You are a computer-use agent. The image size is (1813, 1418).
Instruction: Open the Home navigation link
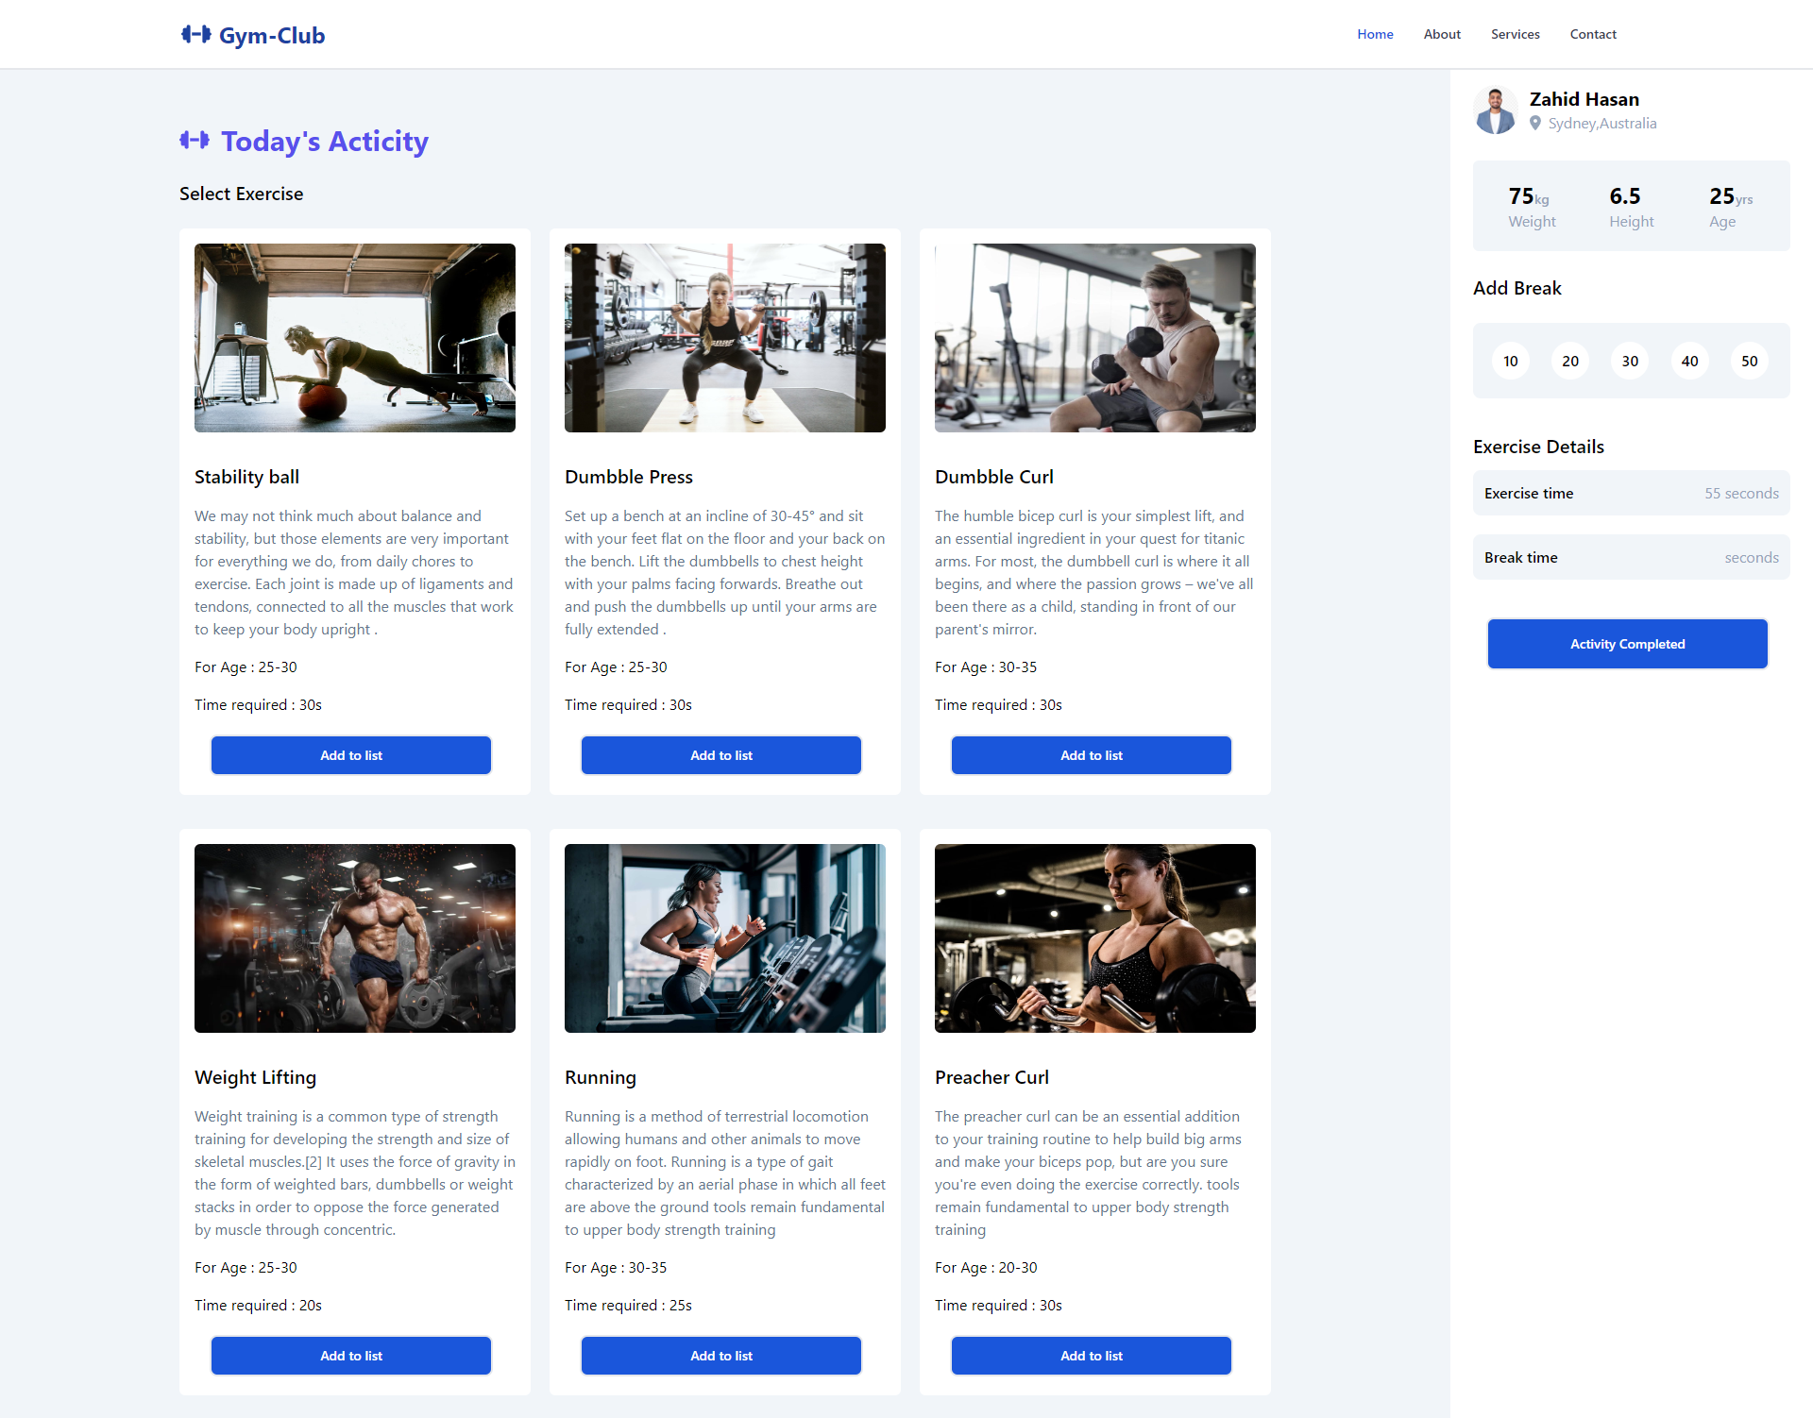(1375, 34)
